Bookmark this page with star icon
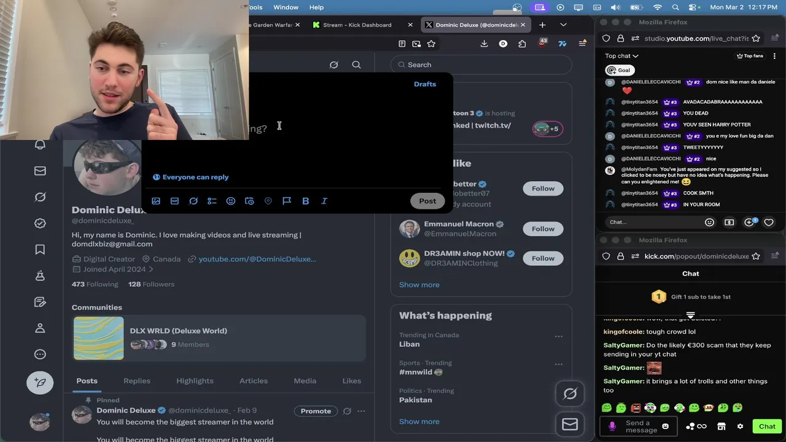Viewport: 786px width, 442px height. [431, 44]
